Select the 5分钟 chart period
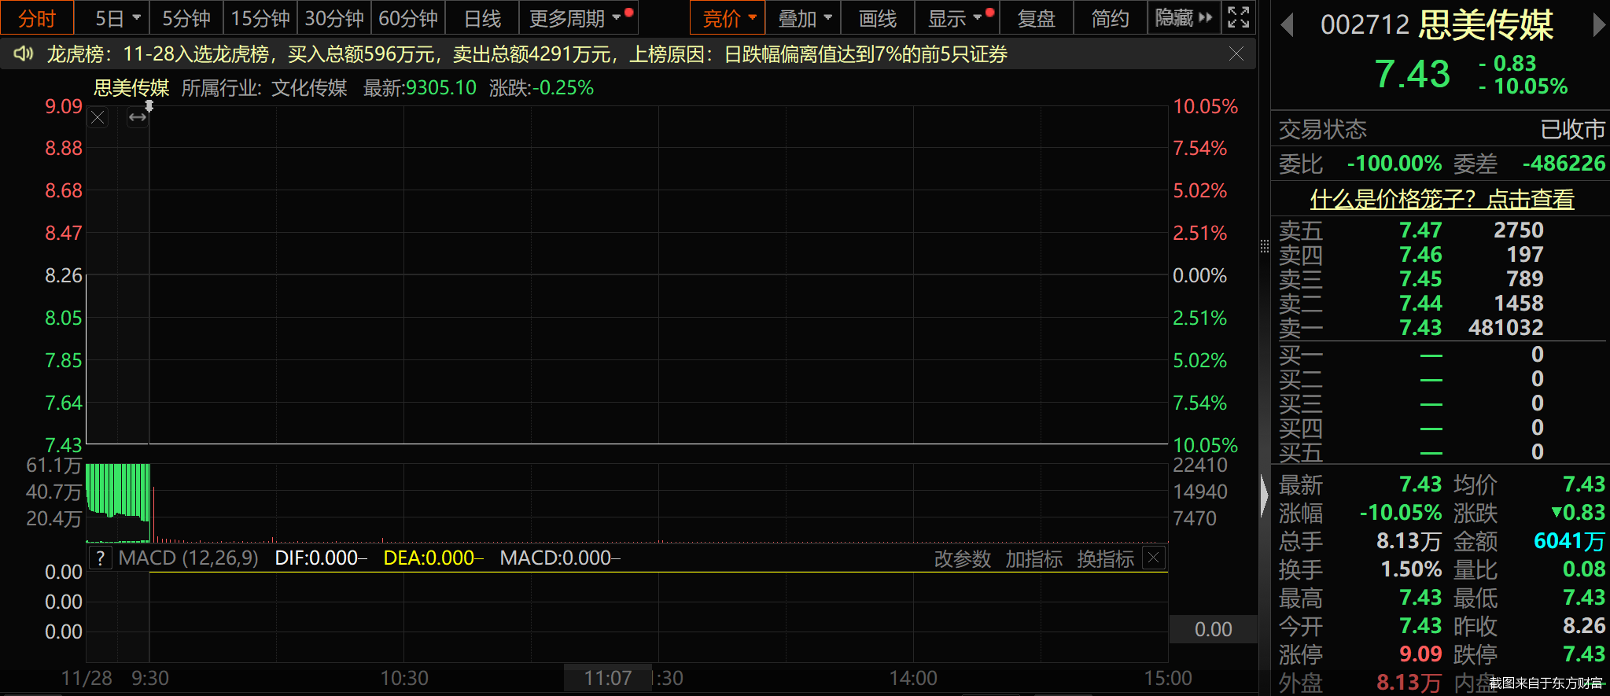1610x696 pixels. coord(186,17)
